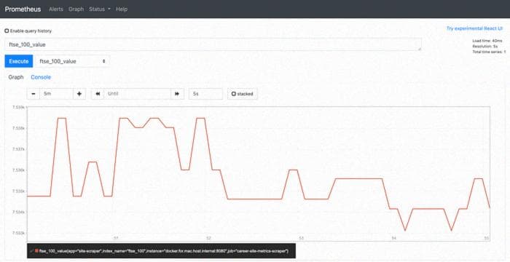
Task: Advance end time with forward arrows
Action: [x=177, y=94]
